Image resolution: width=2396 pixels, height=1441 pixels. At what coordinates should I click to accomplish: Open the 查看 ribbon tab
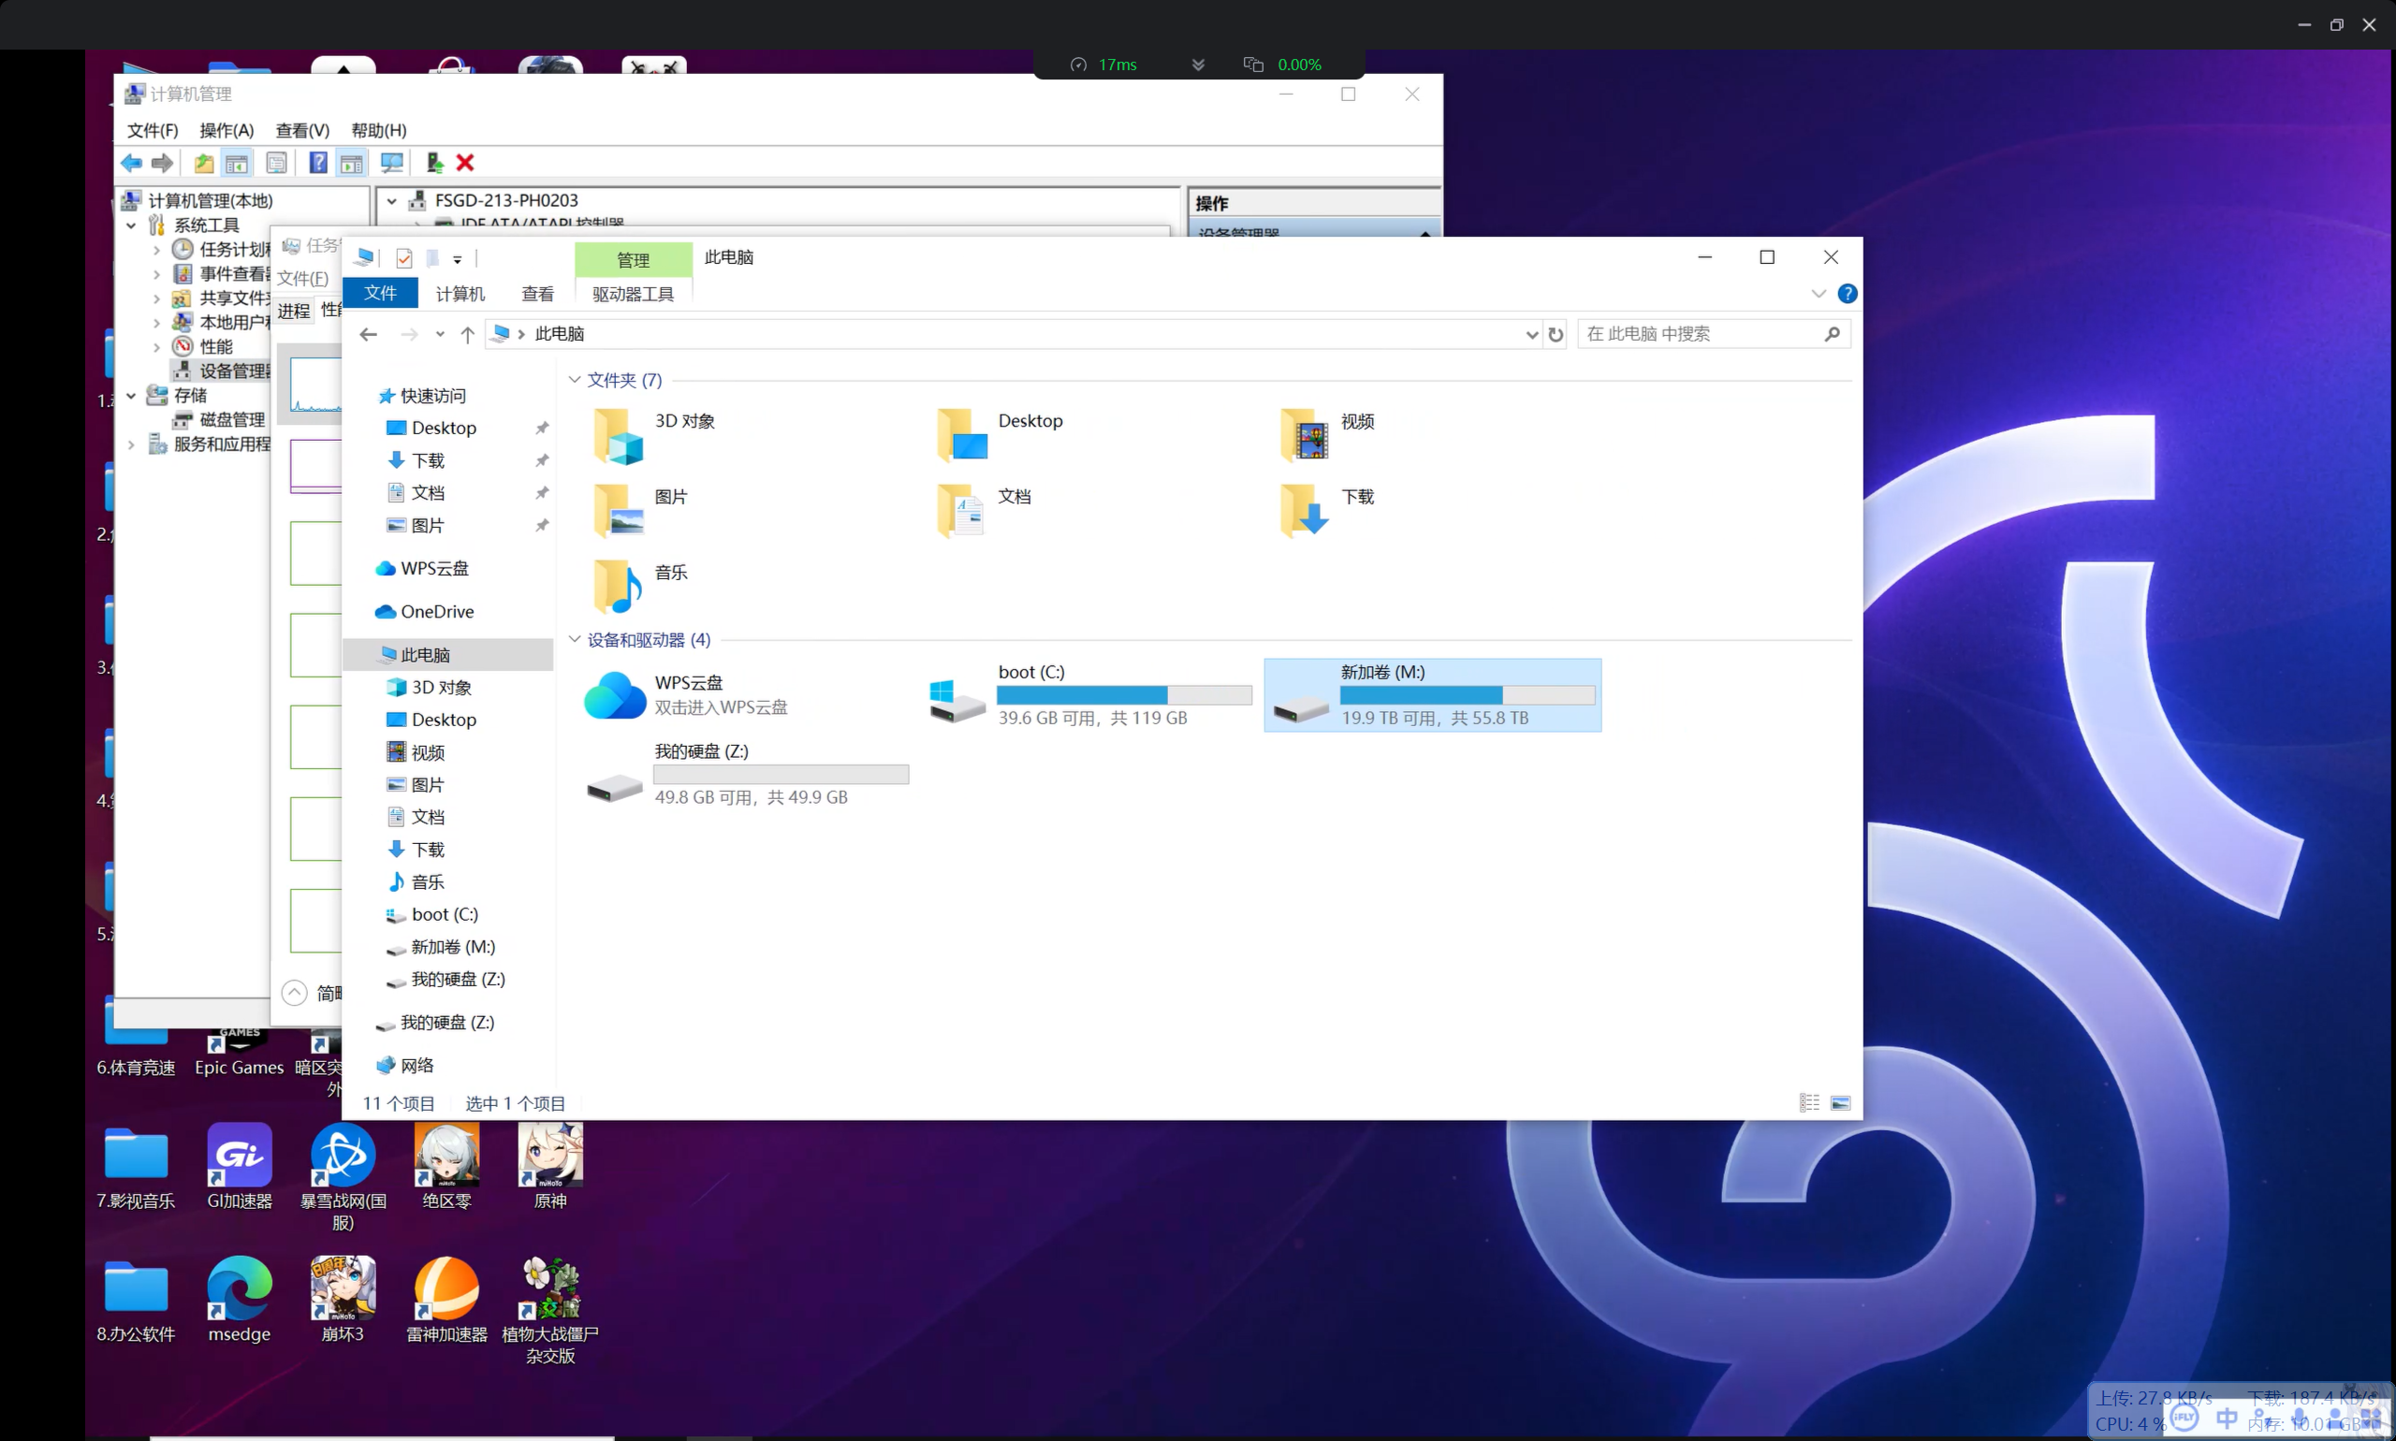click(537, 293)
